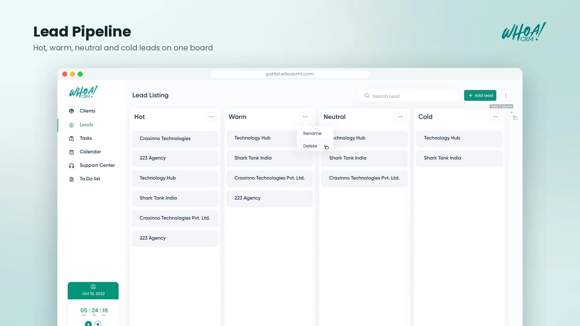This screenshot has height=326, width=580.
Task: Open the Warm column options menu
Action: tap(305, 117)
